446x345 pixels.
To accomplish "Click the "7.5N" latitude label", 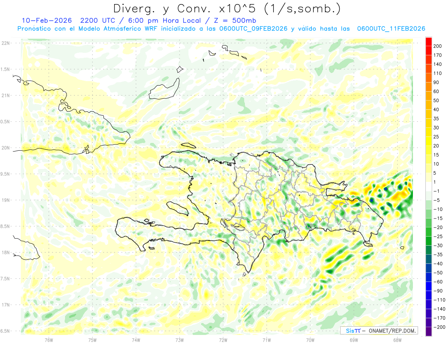I will point(6,279).
